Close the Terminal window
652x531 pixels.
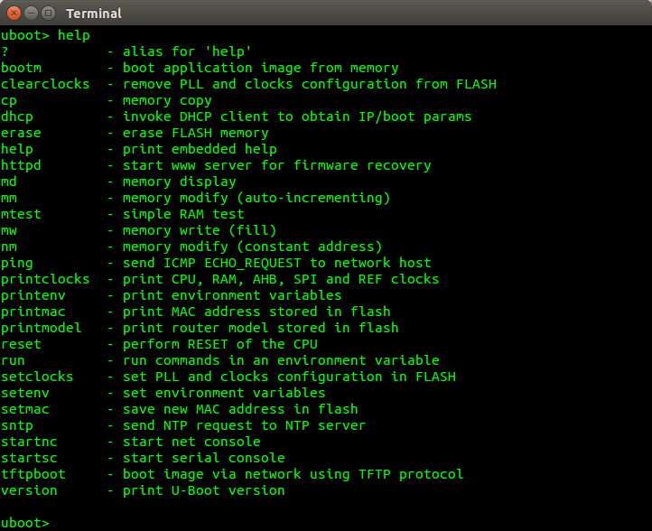coord(13,14)
